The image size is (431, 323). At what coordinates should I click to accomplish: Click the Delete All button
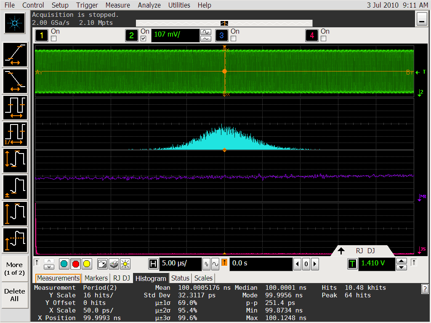pyautogui.click(x=15, y=295)
